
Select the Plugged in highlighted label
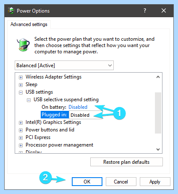(x=55, y=115)
